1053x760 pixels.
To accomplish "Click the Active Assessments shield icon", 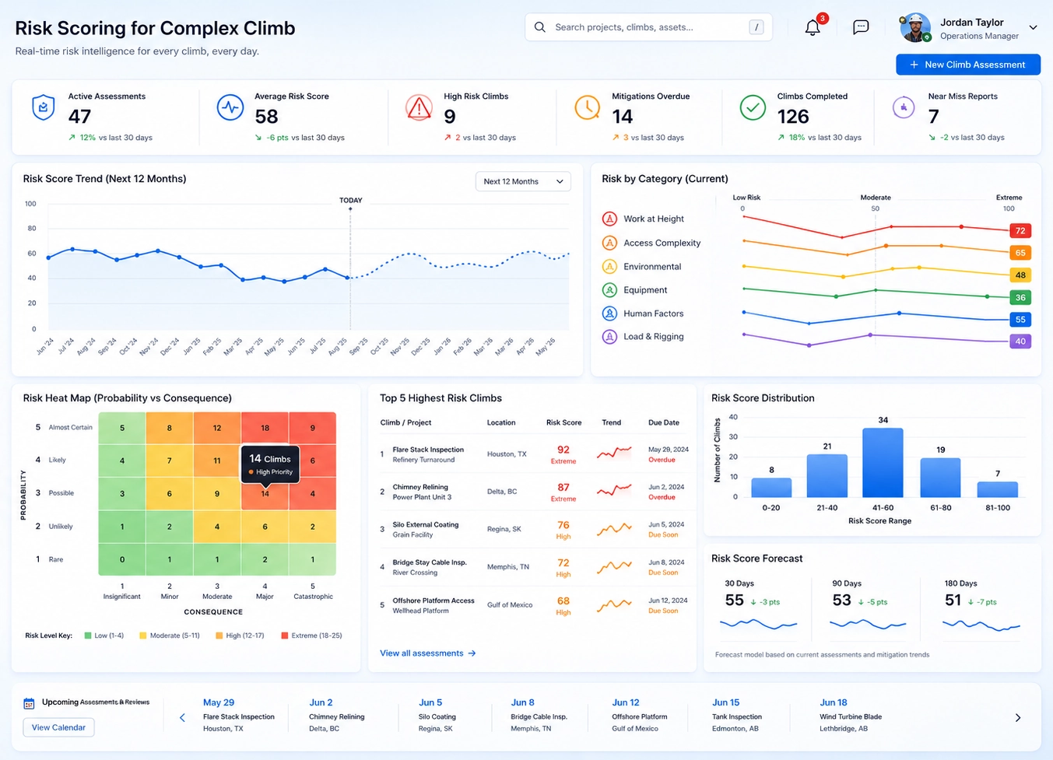I will 44,107.
